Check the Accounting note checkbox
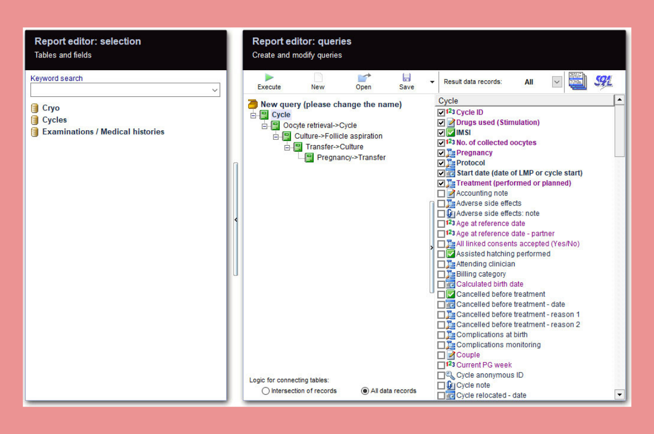 (441, 193)
